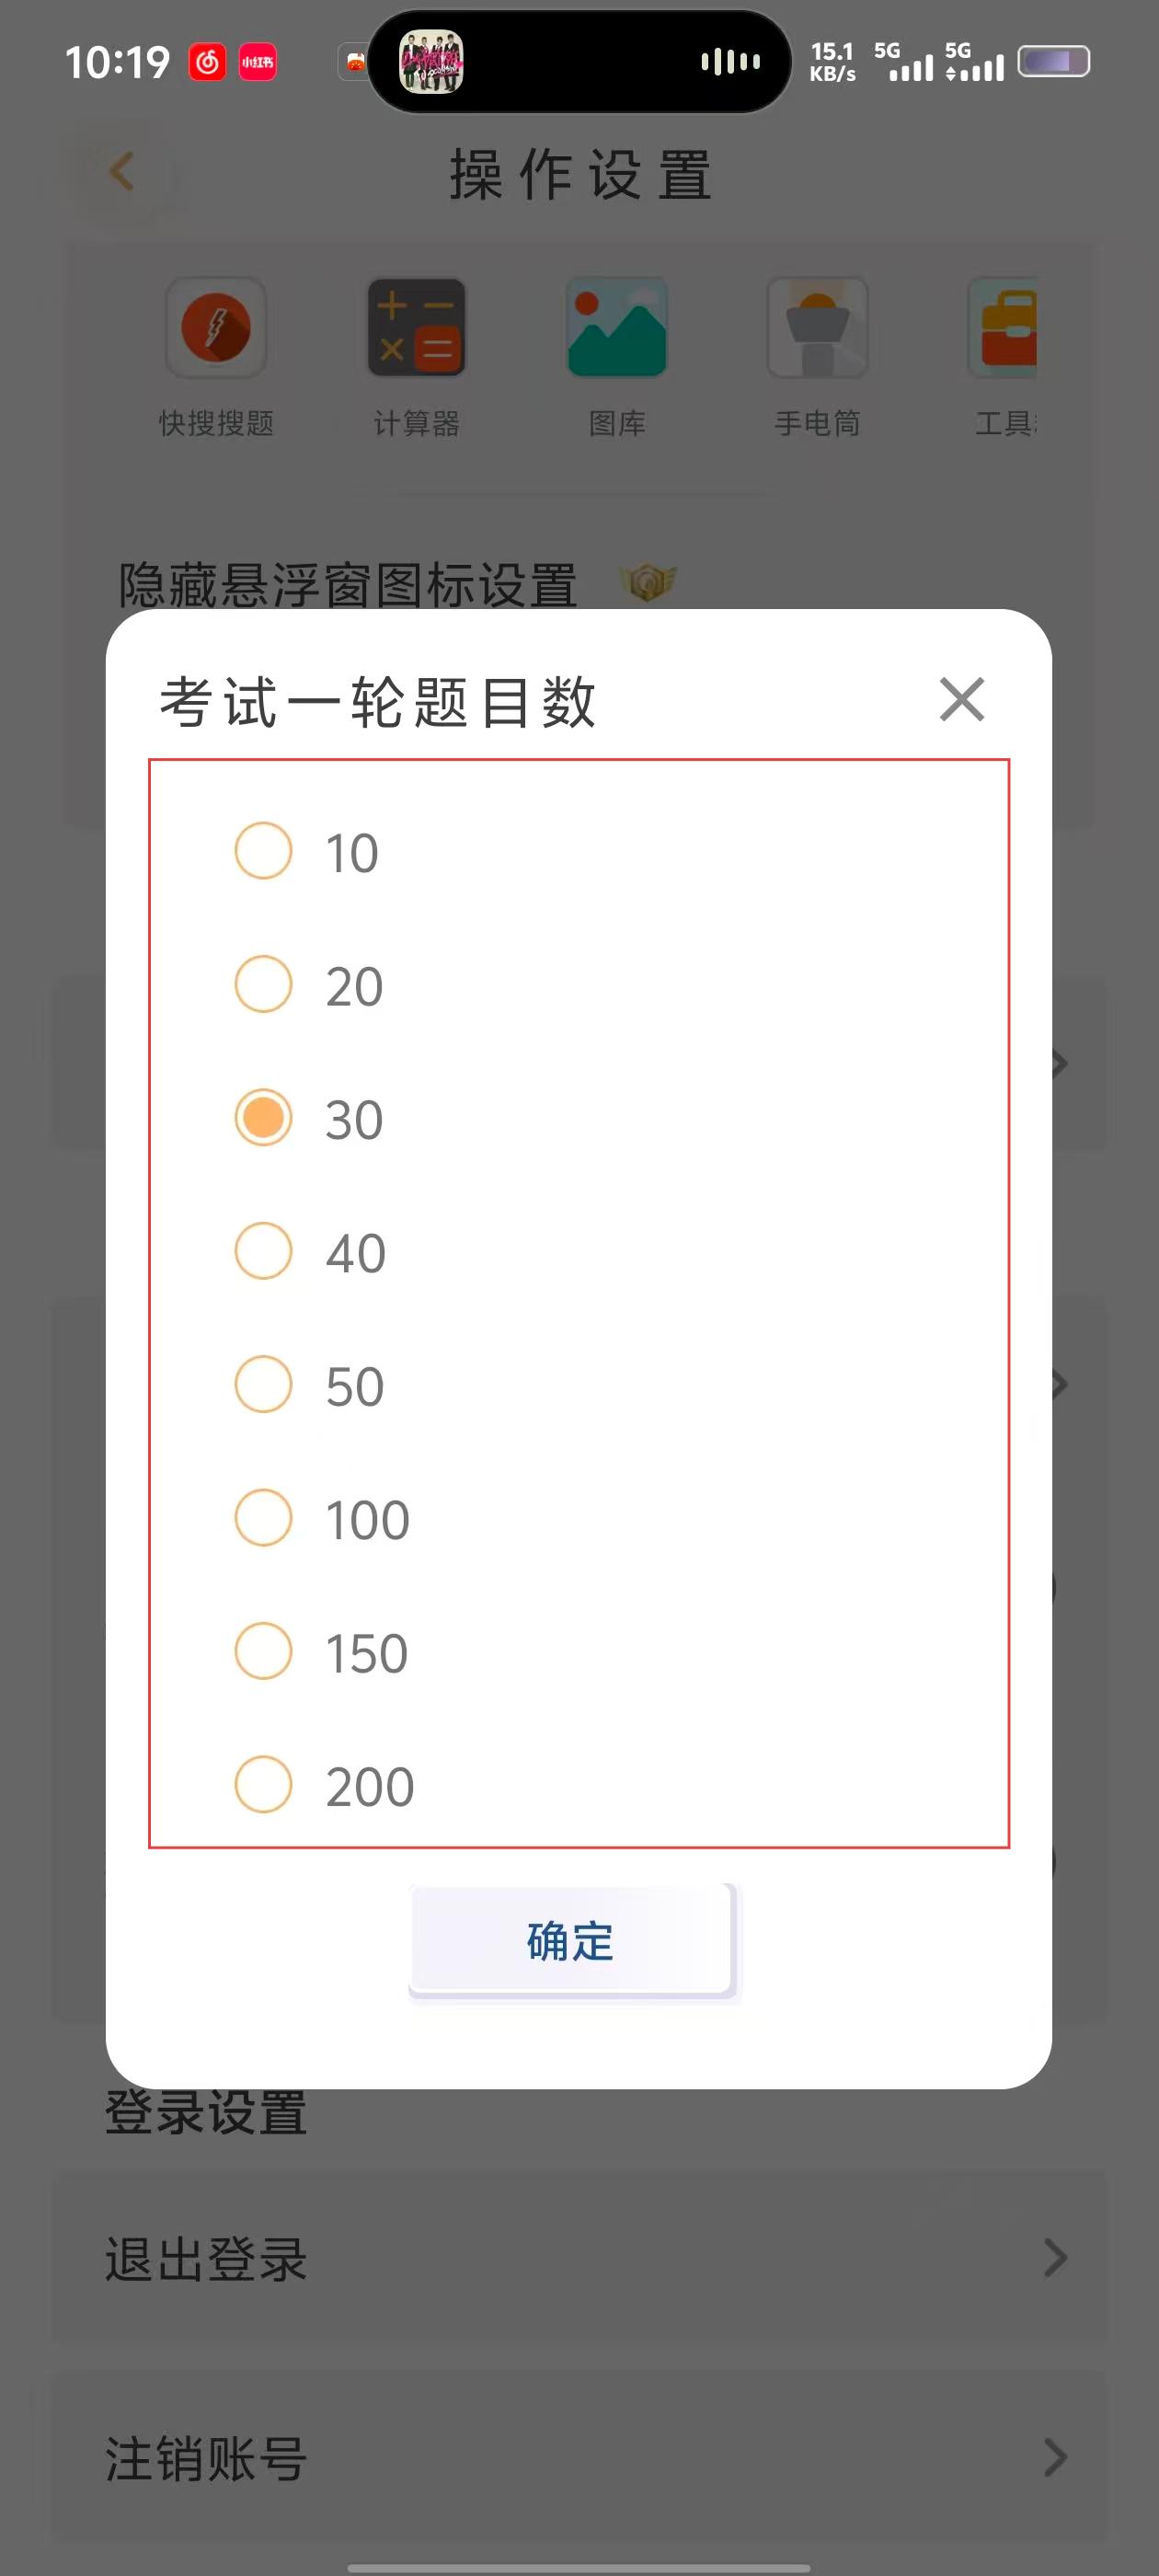The width and height of the screenshot is (1159, 2576).
Task: Tap the music album thumbnail in status bar
Action: [431, 62]
